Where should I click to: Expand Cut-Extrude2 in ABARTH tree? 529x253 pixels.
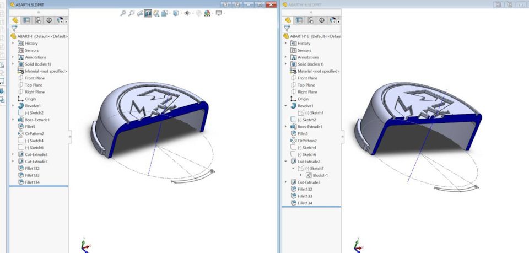click(13, 154)
